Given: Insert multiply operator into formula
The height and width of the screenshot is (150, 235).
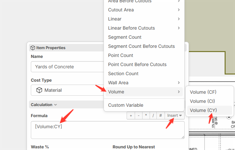Looking at the screenshot, I should (x=146, y=116).
